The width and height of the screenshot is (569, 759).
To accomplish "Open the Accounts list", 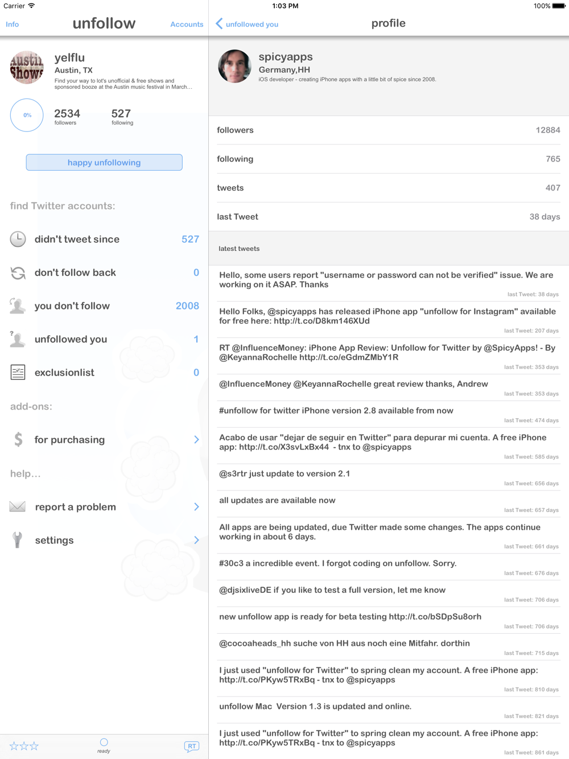I will [x=187, y=24].
